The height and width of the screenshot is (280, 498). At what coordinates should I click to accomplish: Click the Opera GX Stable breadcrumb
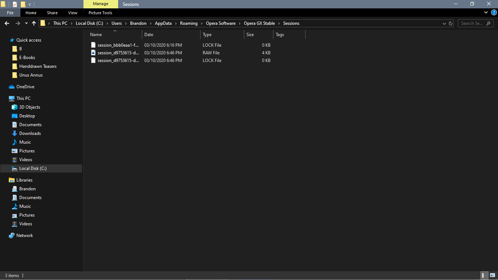pyautogui.click(x=260, y=23)
